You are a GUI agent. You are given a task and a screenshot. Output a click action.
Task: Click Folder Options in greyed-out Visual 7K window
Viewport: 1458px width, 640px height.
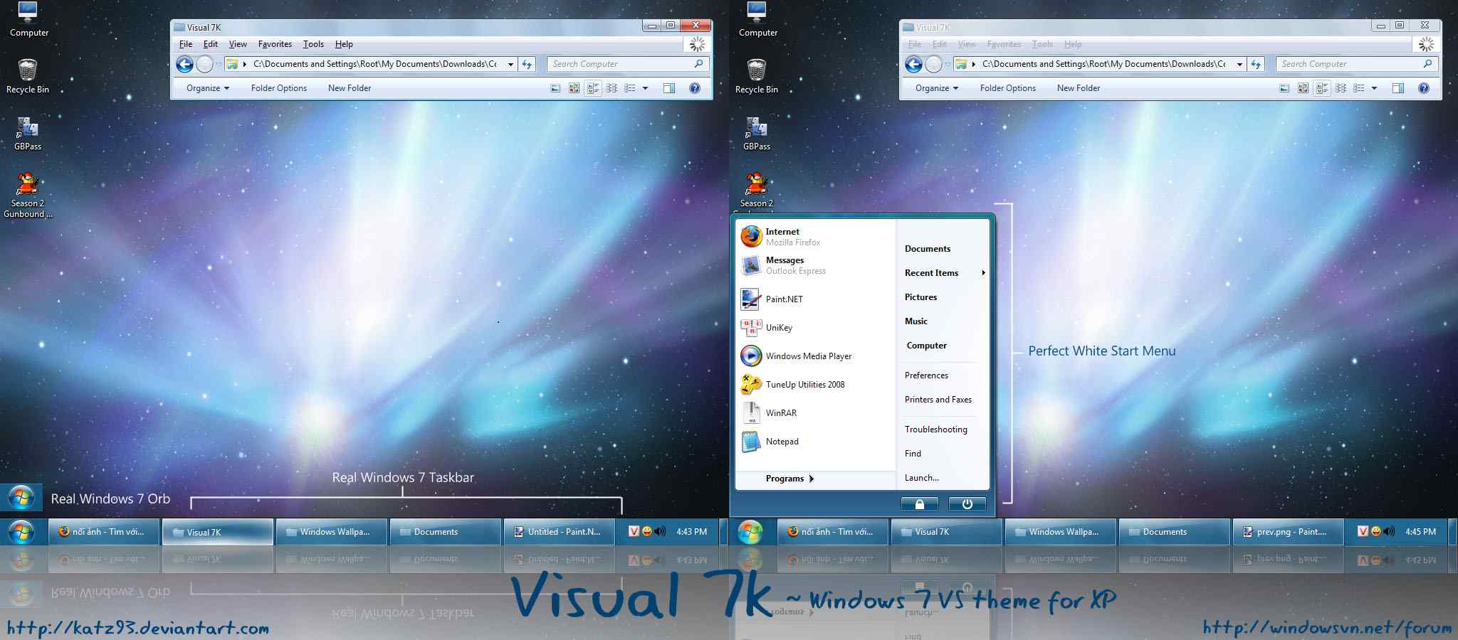1008,88
